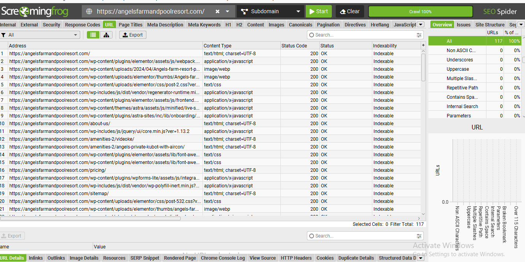This screenshot has height=262, width=525.
Task: Export the URL table data
Action: pos(132,35)
